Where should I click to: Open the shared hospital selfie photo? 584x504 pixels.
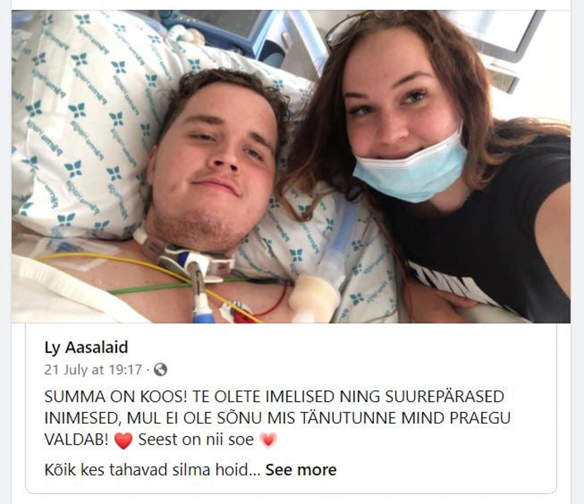pos(291,166)
